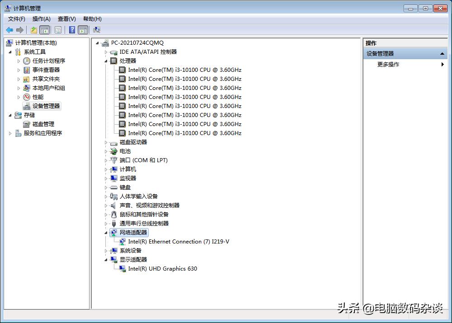Click the scan for hardware changes icon
Viewport: 452px width, 323px height.
point(96,30)
